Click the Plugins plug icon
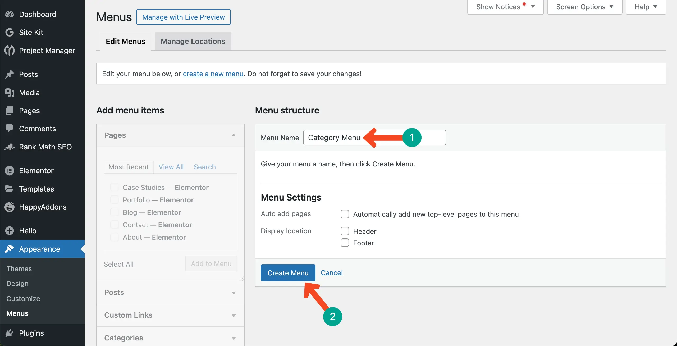Screen dimensions: 677x346 pos(10,333)
